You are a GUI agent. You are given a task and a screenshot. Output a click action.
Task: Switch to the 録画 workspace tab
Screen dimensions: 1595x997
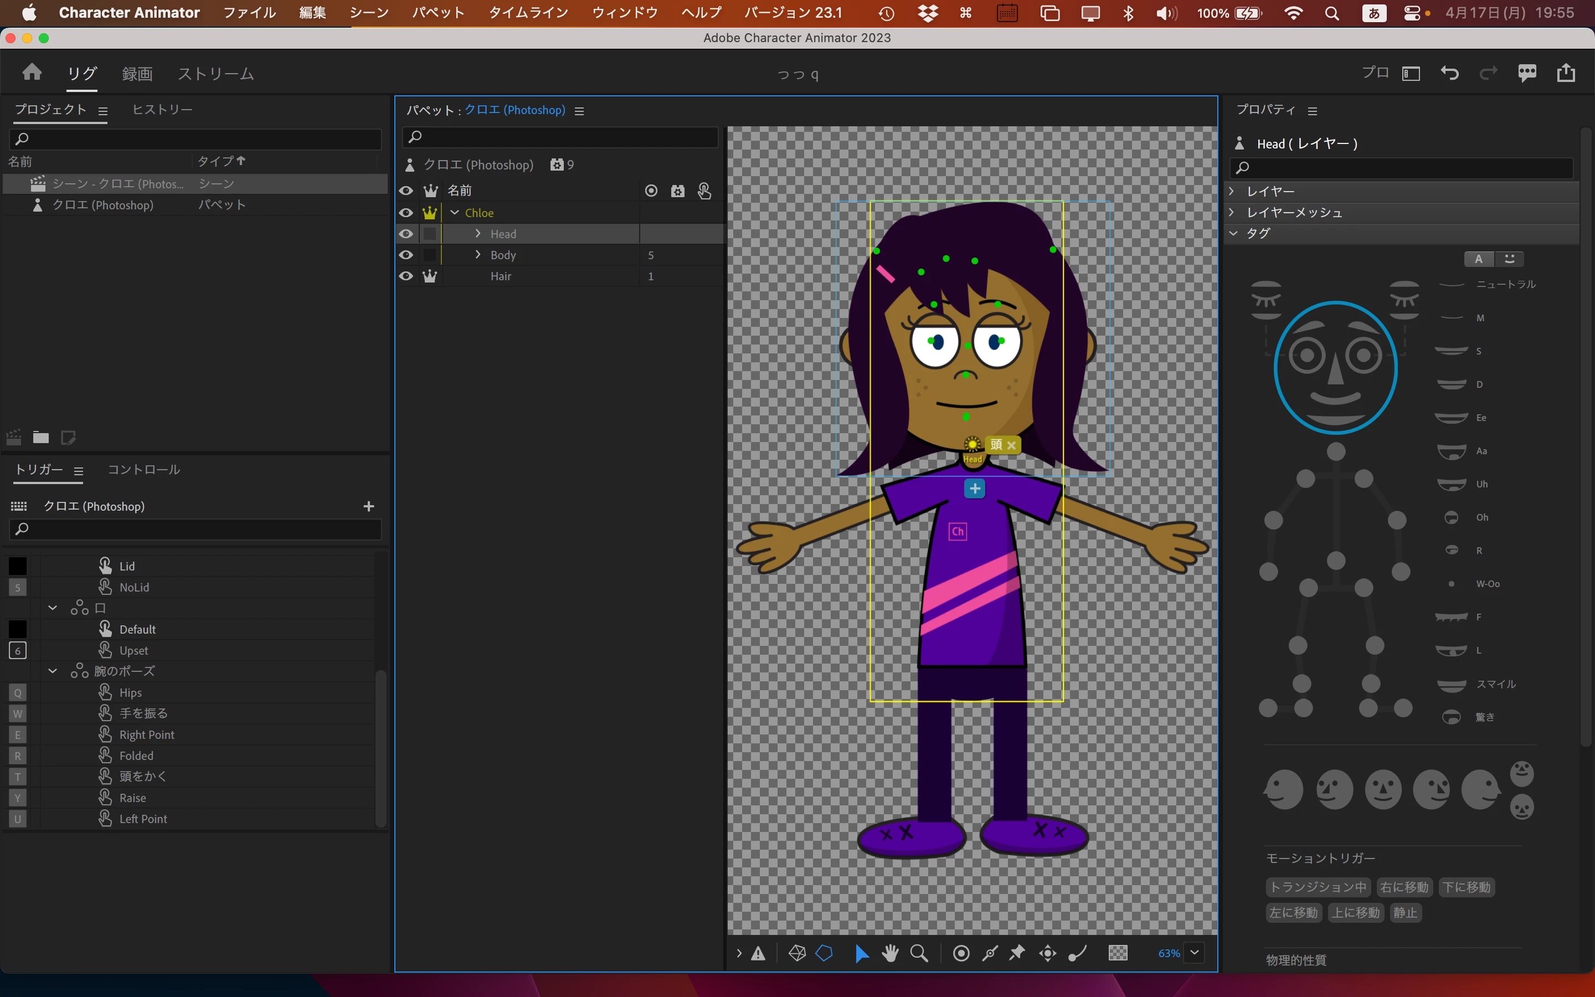point(137,74)
